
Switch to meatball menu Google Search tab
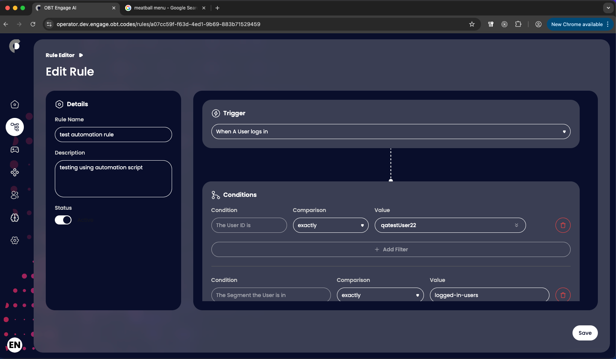point(165,8)
